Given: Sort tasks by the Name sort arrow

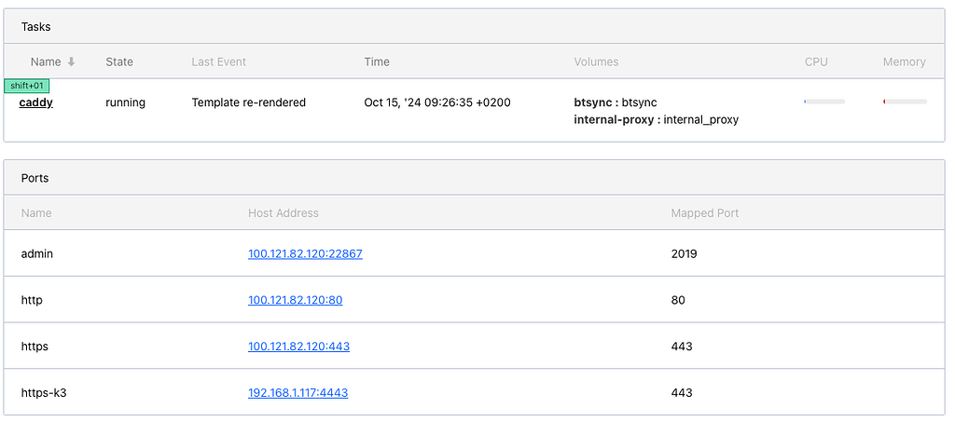Looking at the screenshot, I should click(71, 62).
